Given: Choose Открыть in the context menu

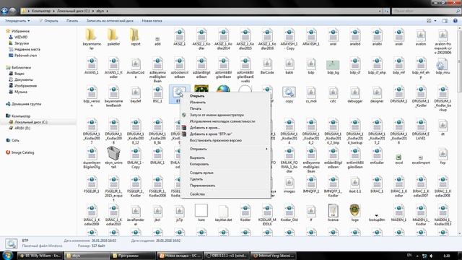Looking at the screenshot, I should point(197,96).
